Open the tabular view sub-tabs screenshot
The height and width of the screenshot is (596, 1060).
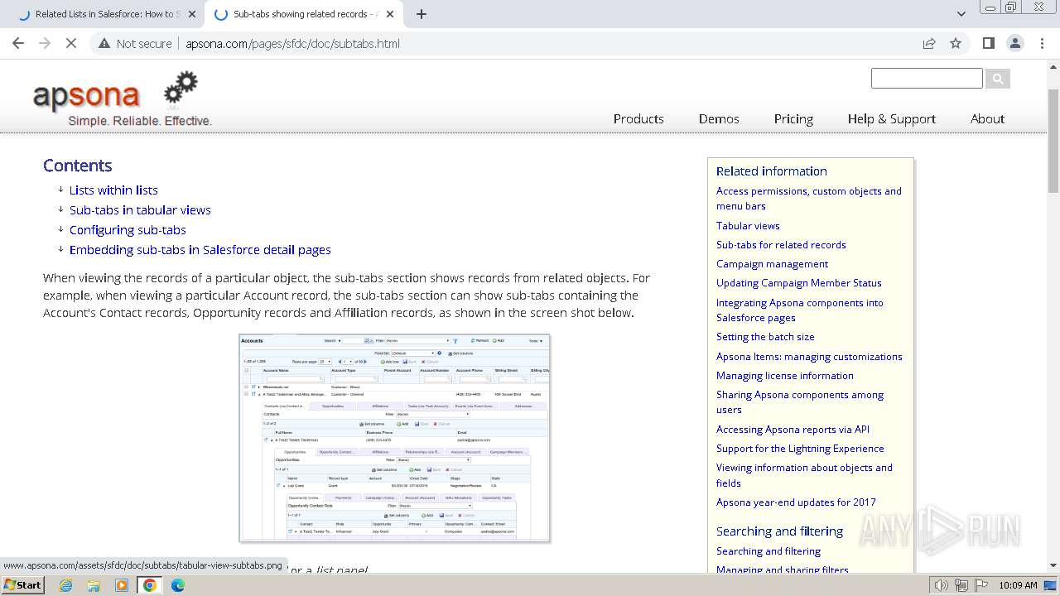(x=395, y=438)
